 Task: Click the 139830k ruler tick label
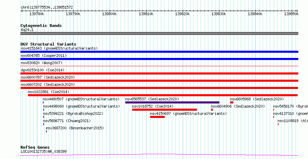[219, 14]
